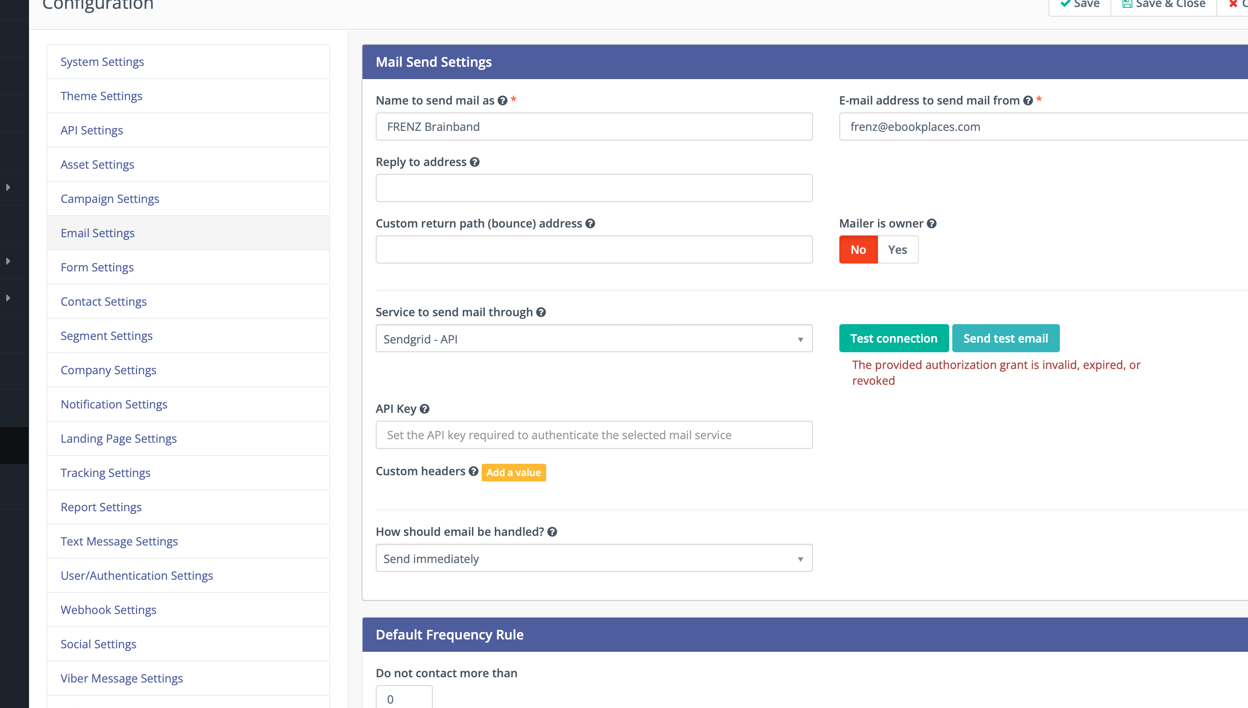Set Mailer is owner to Yes
Viewport: 1248px width, 708px height.
point(897,250)
